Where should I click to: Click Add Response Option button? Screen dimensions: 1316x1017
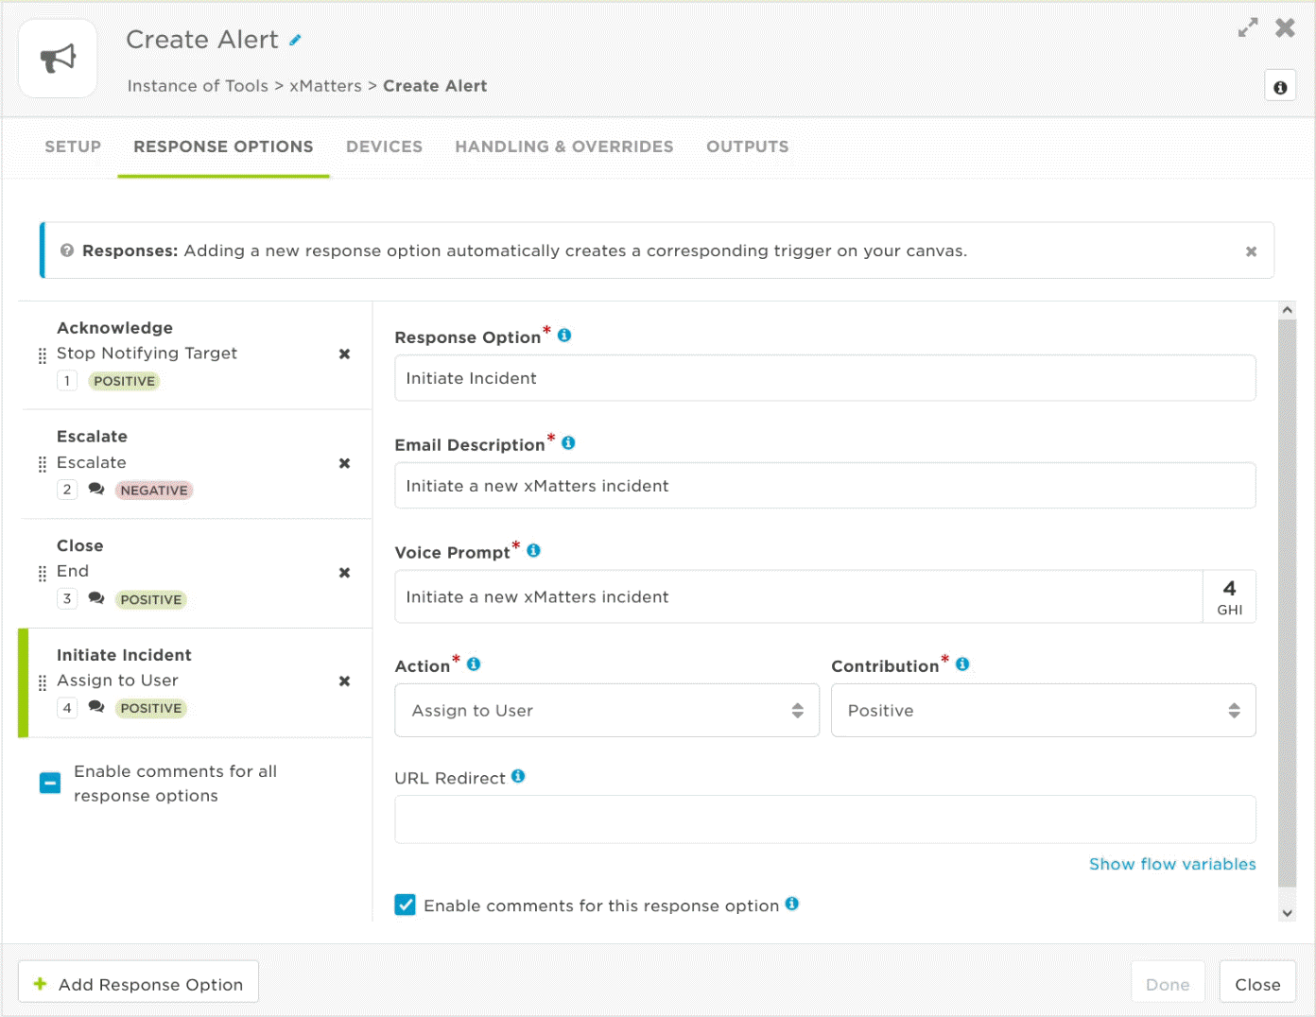point(138,984)
